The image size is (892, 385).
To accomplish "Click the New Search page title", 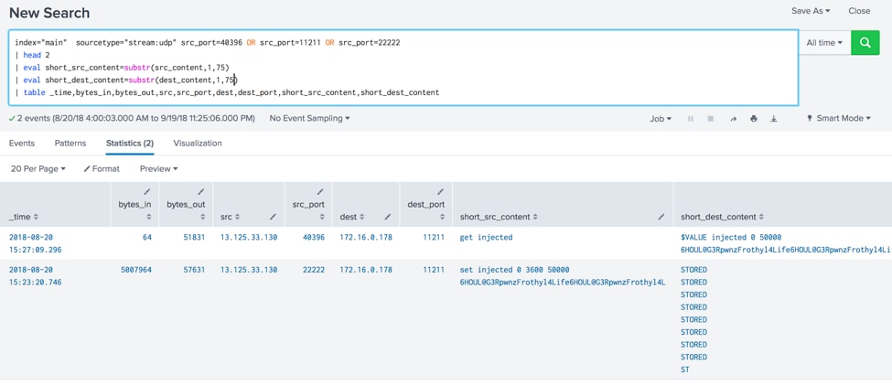I will click(x=49, y=13).
